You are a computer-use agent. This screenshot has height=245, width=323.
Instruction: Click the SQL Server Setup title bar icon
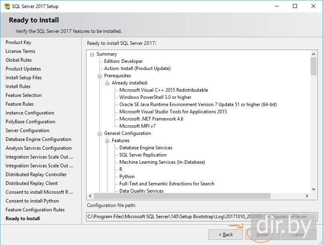[7, 6]
